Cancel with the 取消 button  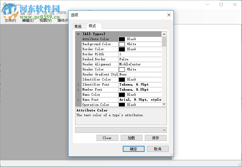(x=158, y=149)
